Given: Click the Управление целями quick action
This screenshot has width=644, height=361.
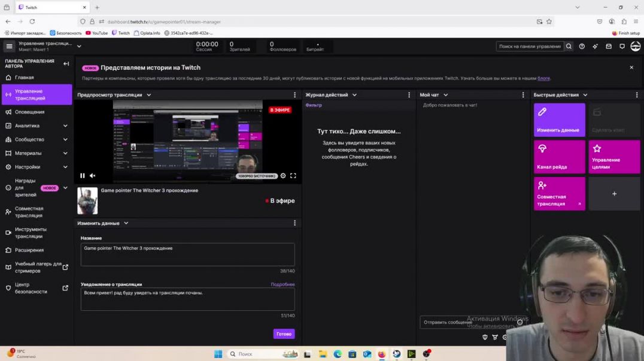Looking at the screenshot, I should point(614,157).
